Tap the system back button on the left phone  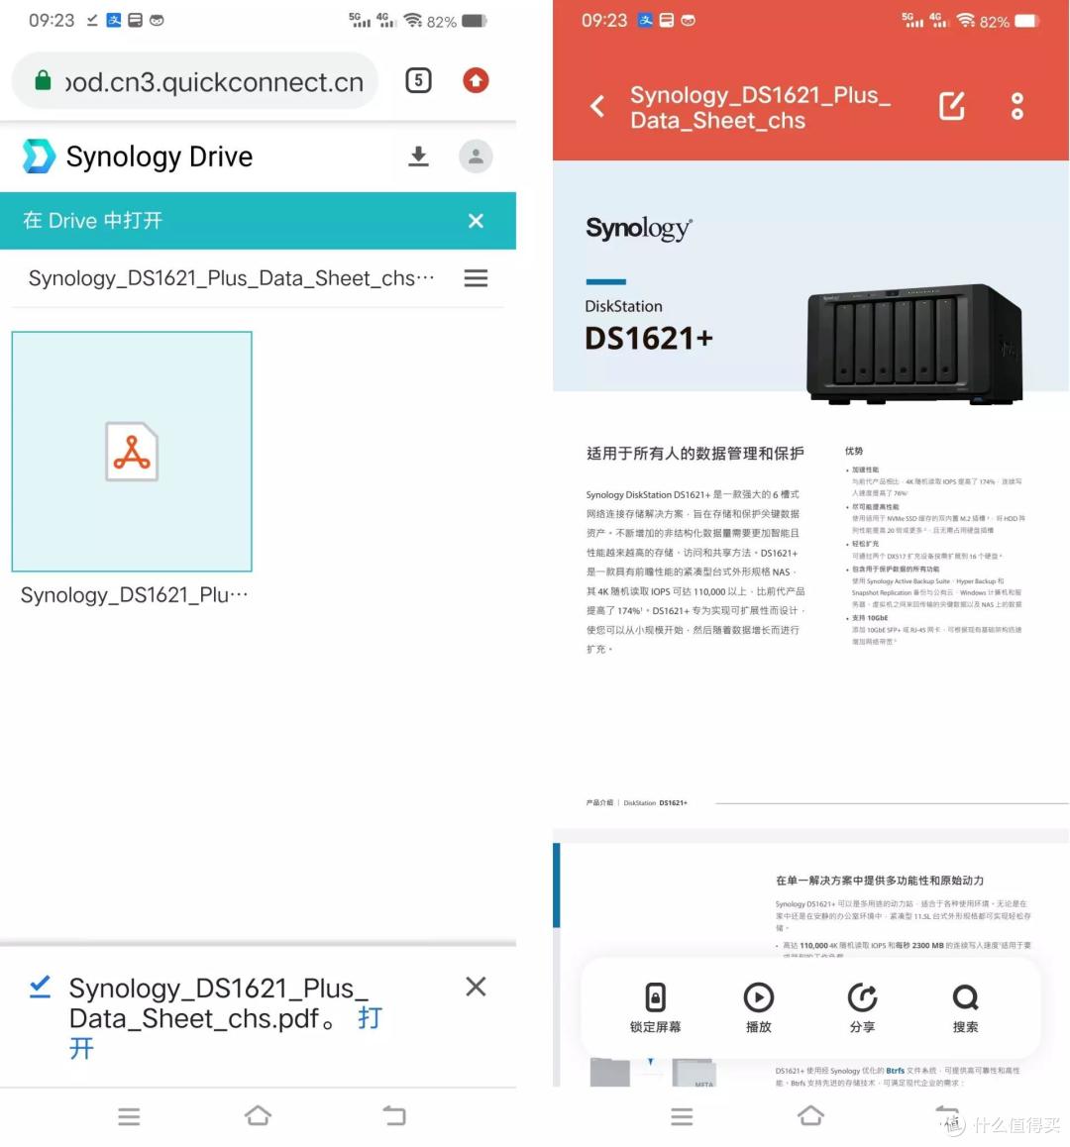click(x=393, y=1115)
